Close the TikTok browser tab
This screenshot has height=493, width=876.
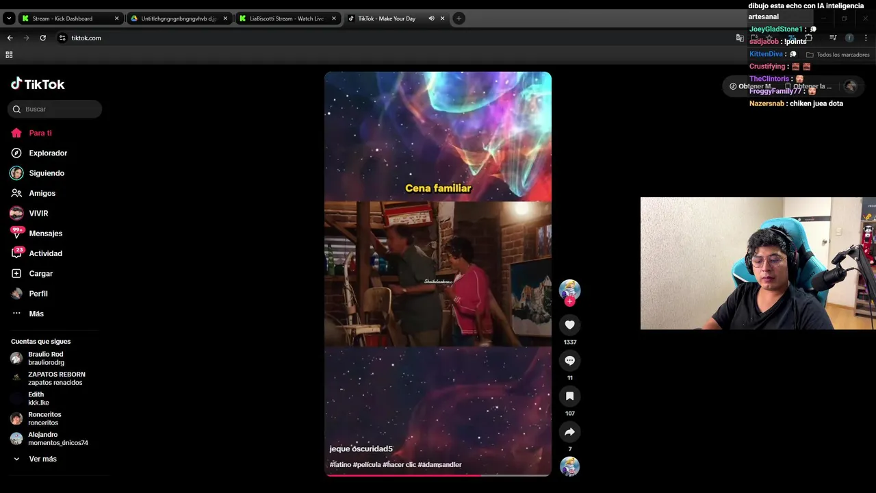(443, 18)
